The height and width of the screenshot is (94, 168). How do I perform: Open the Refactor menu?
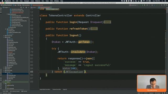pos(38,1)
